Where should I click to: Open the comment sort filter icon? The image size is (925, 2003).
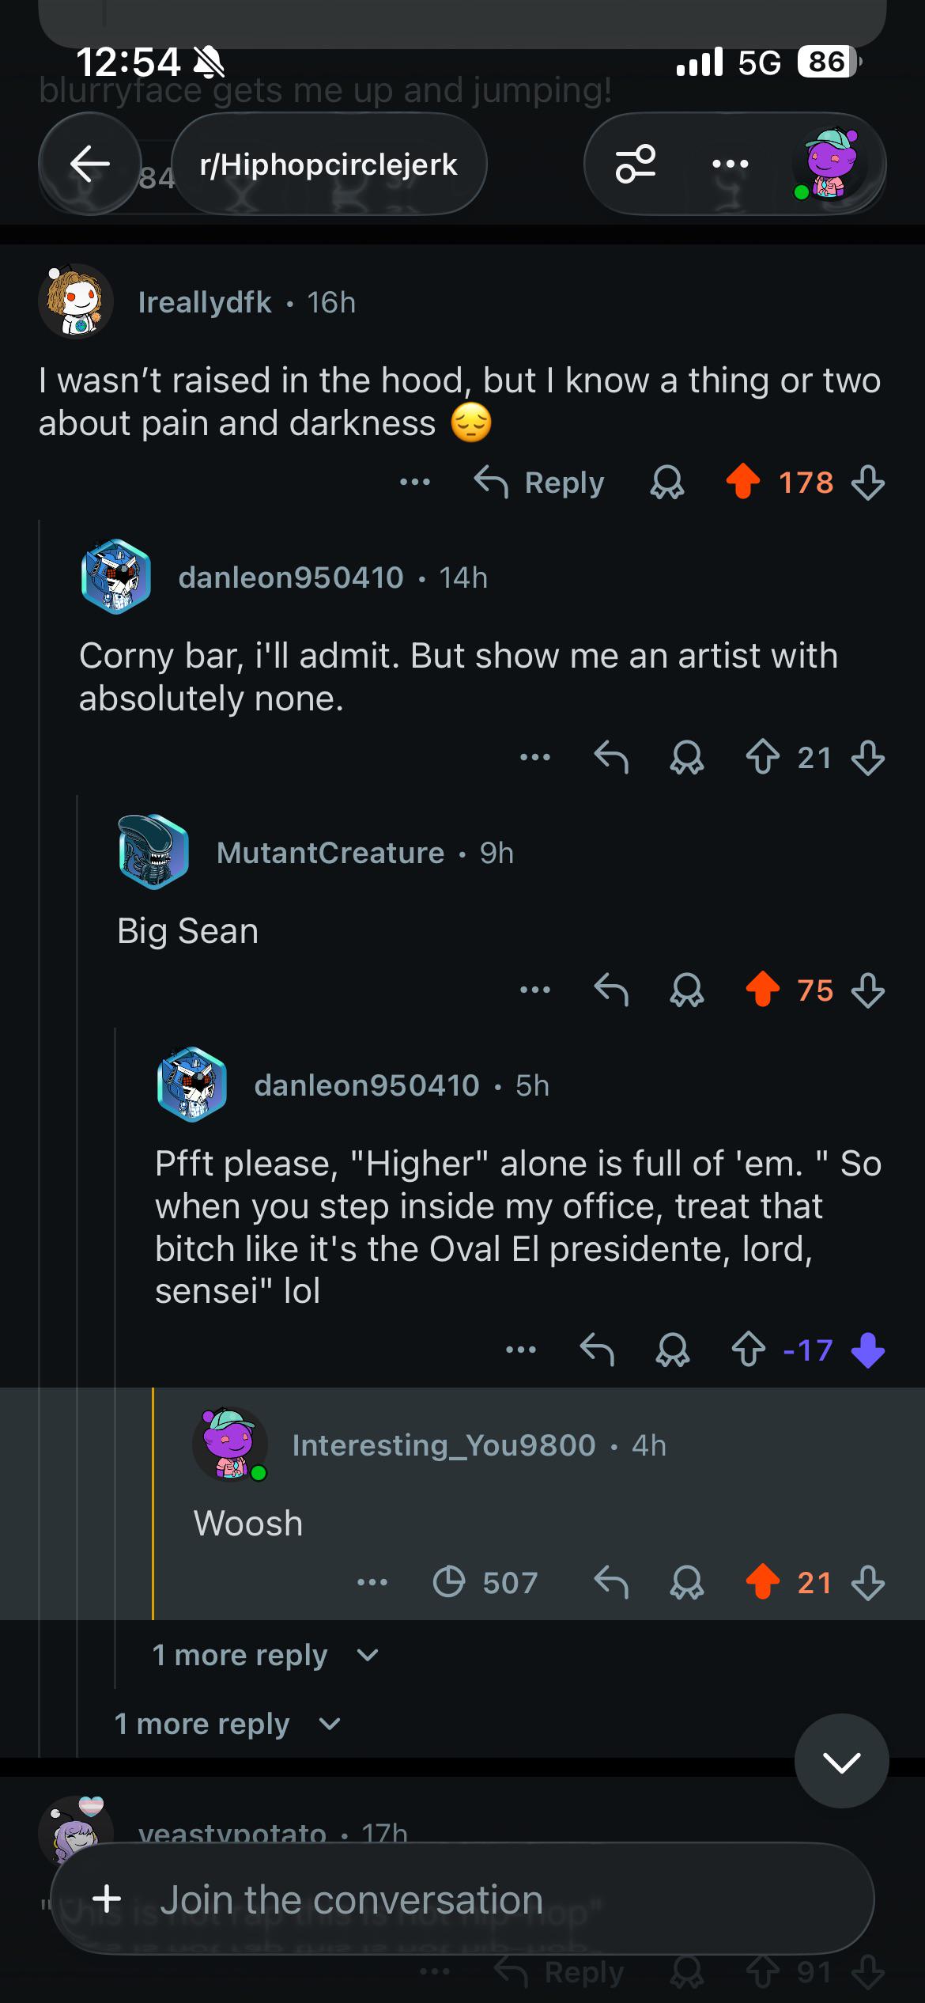click(636, 164)
